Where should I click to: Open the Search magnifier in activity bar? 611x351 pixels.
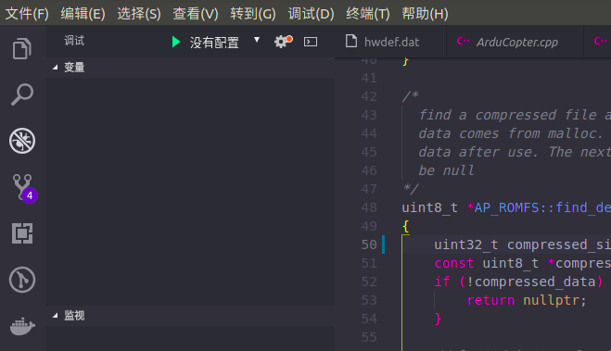[22, 94]
